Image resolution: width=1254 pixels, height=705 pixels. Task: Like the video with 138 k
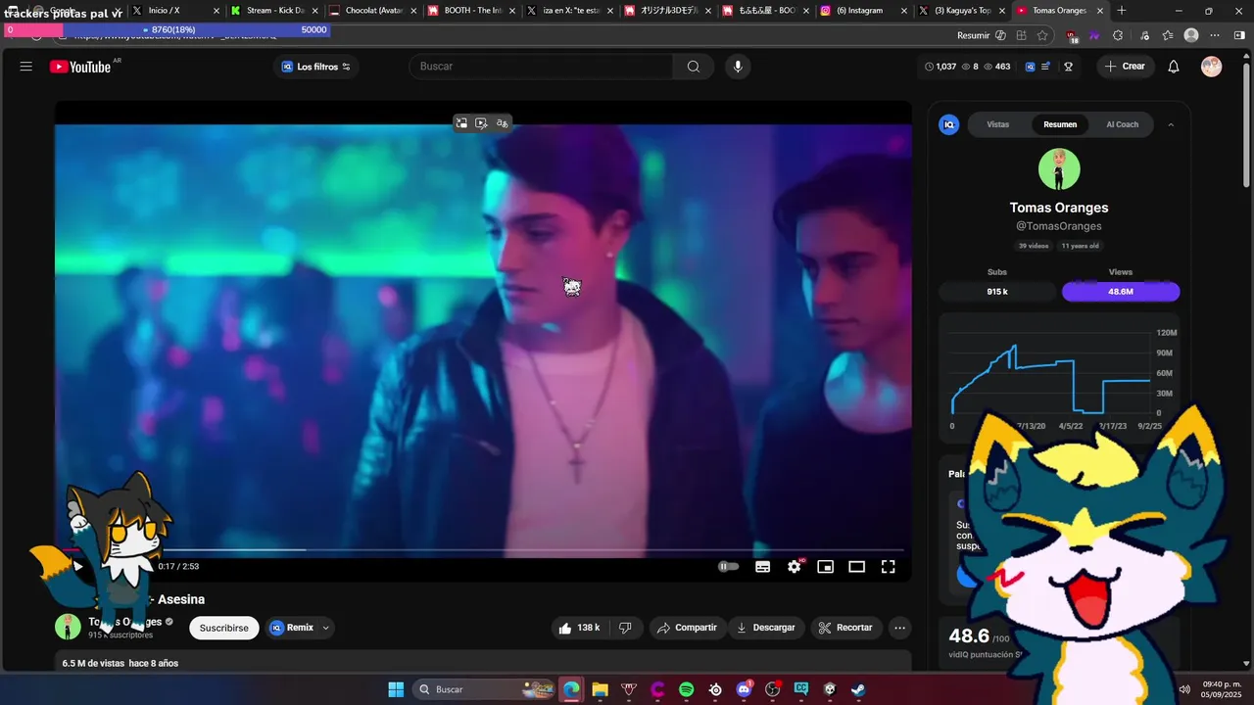point(578,628)
